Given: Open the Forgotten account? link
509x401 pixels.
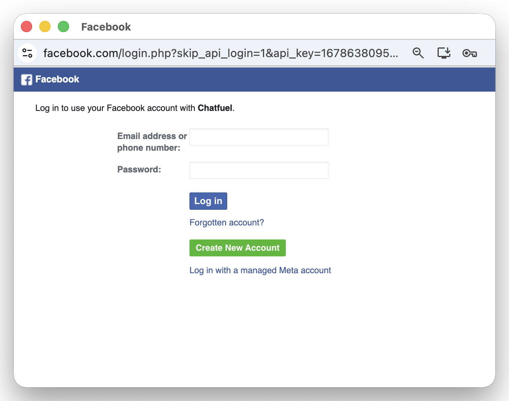Looking at the screenshot, I should click(226, 223).
